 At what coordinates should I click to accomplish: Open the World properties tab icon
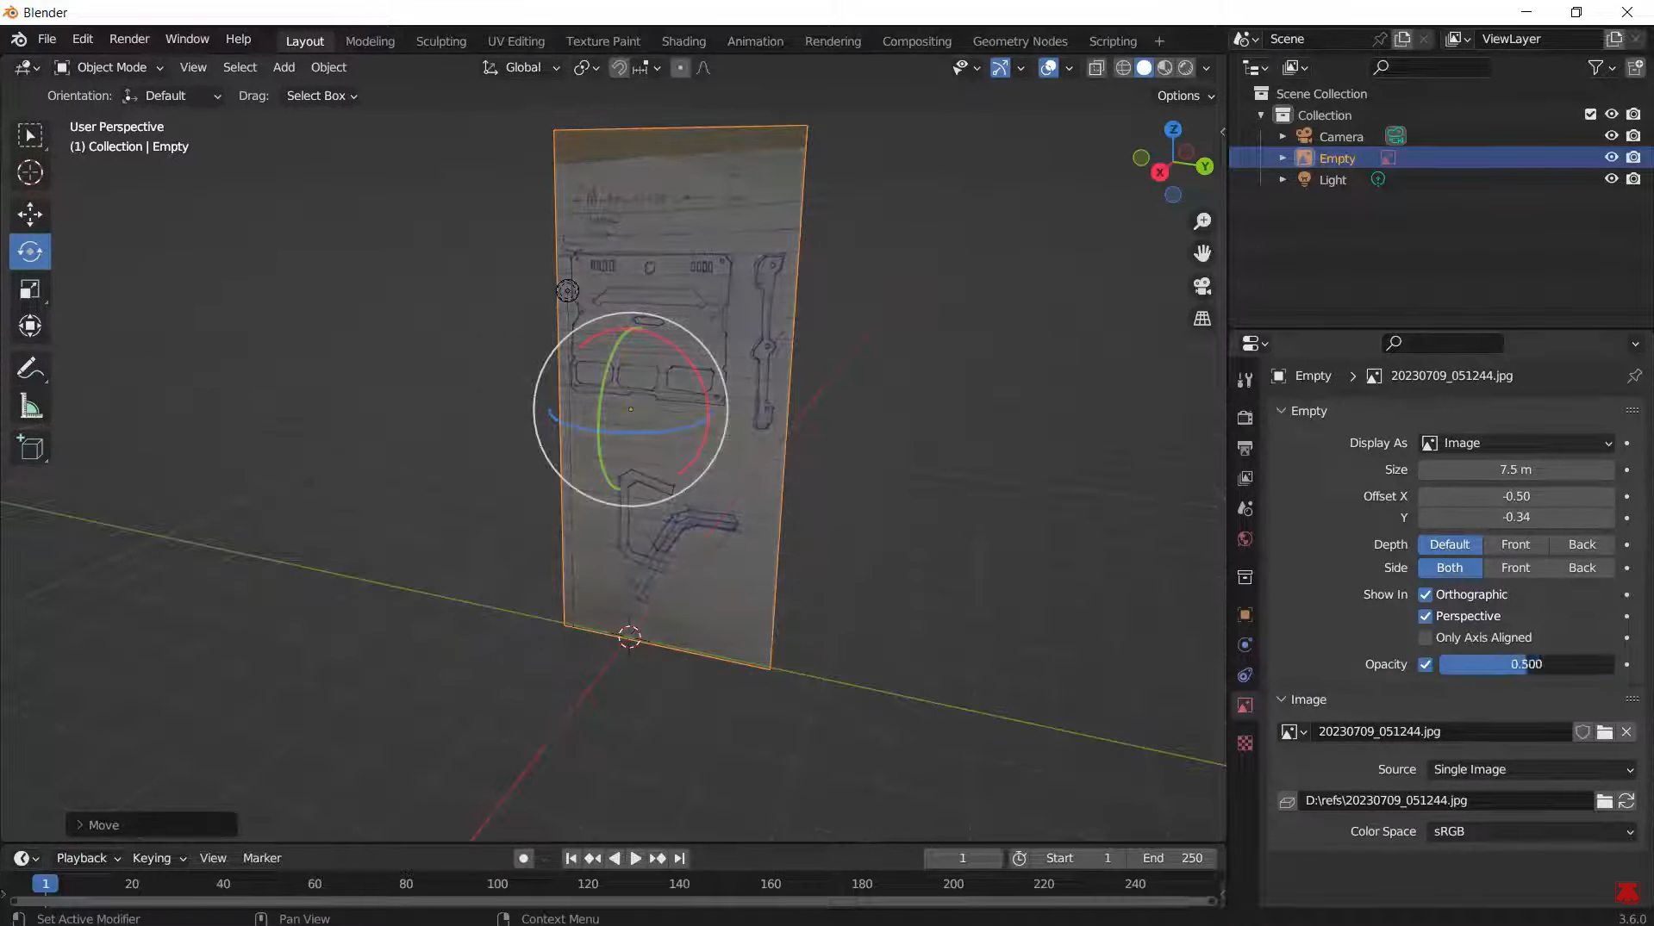(x=1245, y=539)
